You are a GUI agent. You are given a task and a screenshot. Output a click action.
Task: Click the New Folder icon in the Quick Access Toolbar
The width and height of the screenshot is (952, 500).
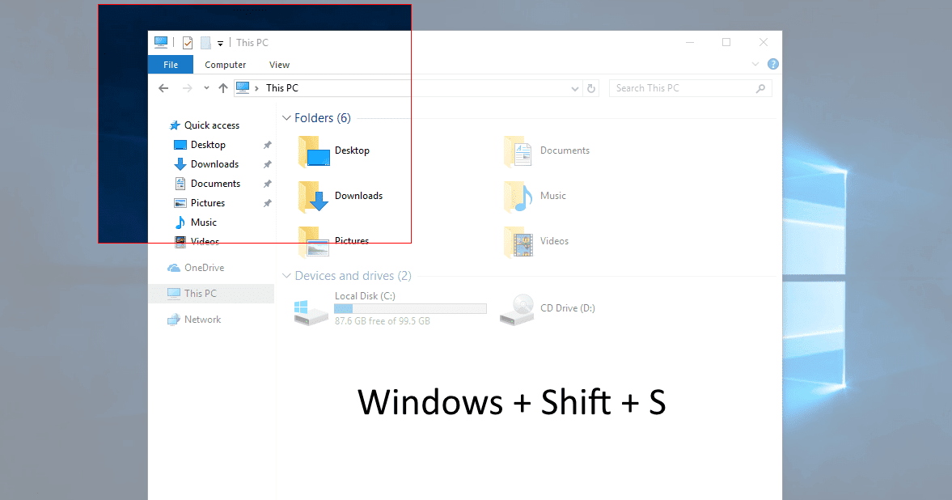click(x=206, y=42)
